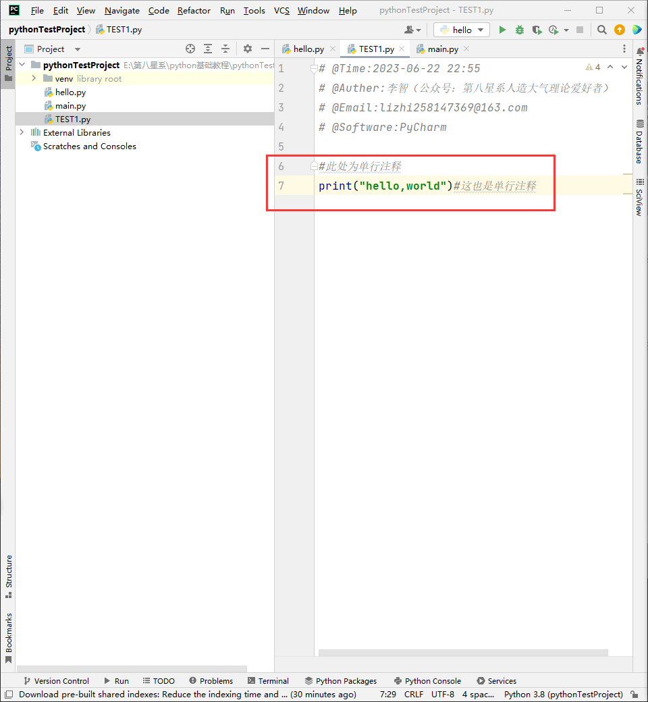Toggle the Notifications side panel

point(640,76)
